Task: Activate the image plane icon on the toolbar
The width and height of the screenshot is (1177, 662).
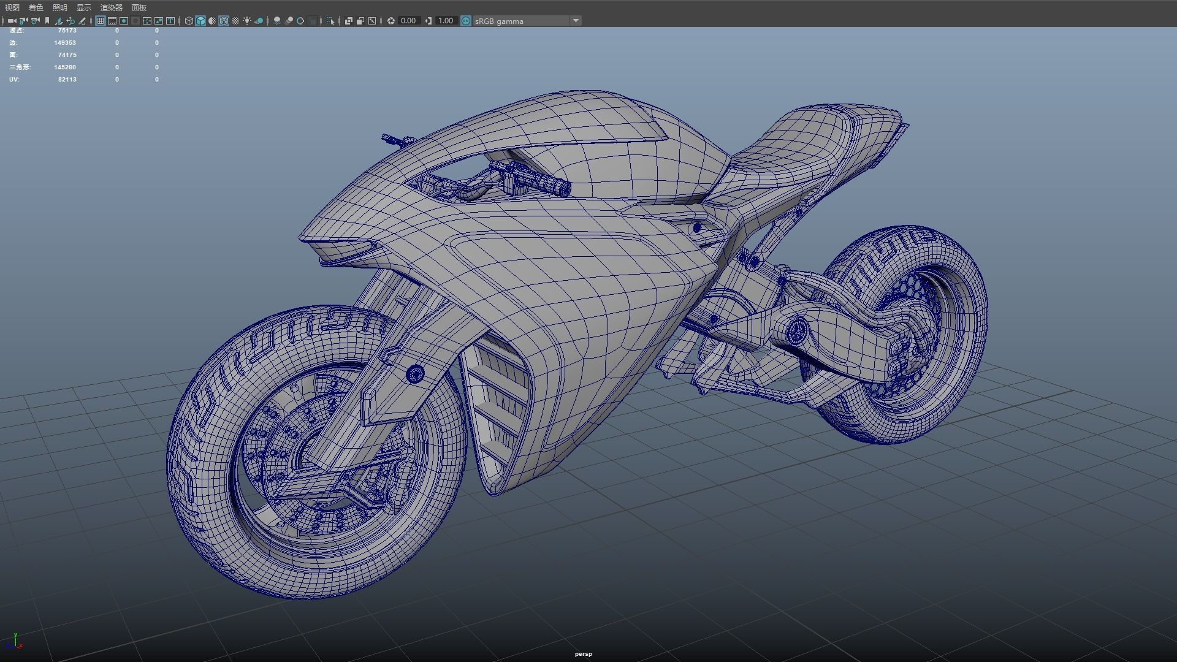Action: coord(59,20)
